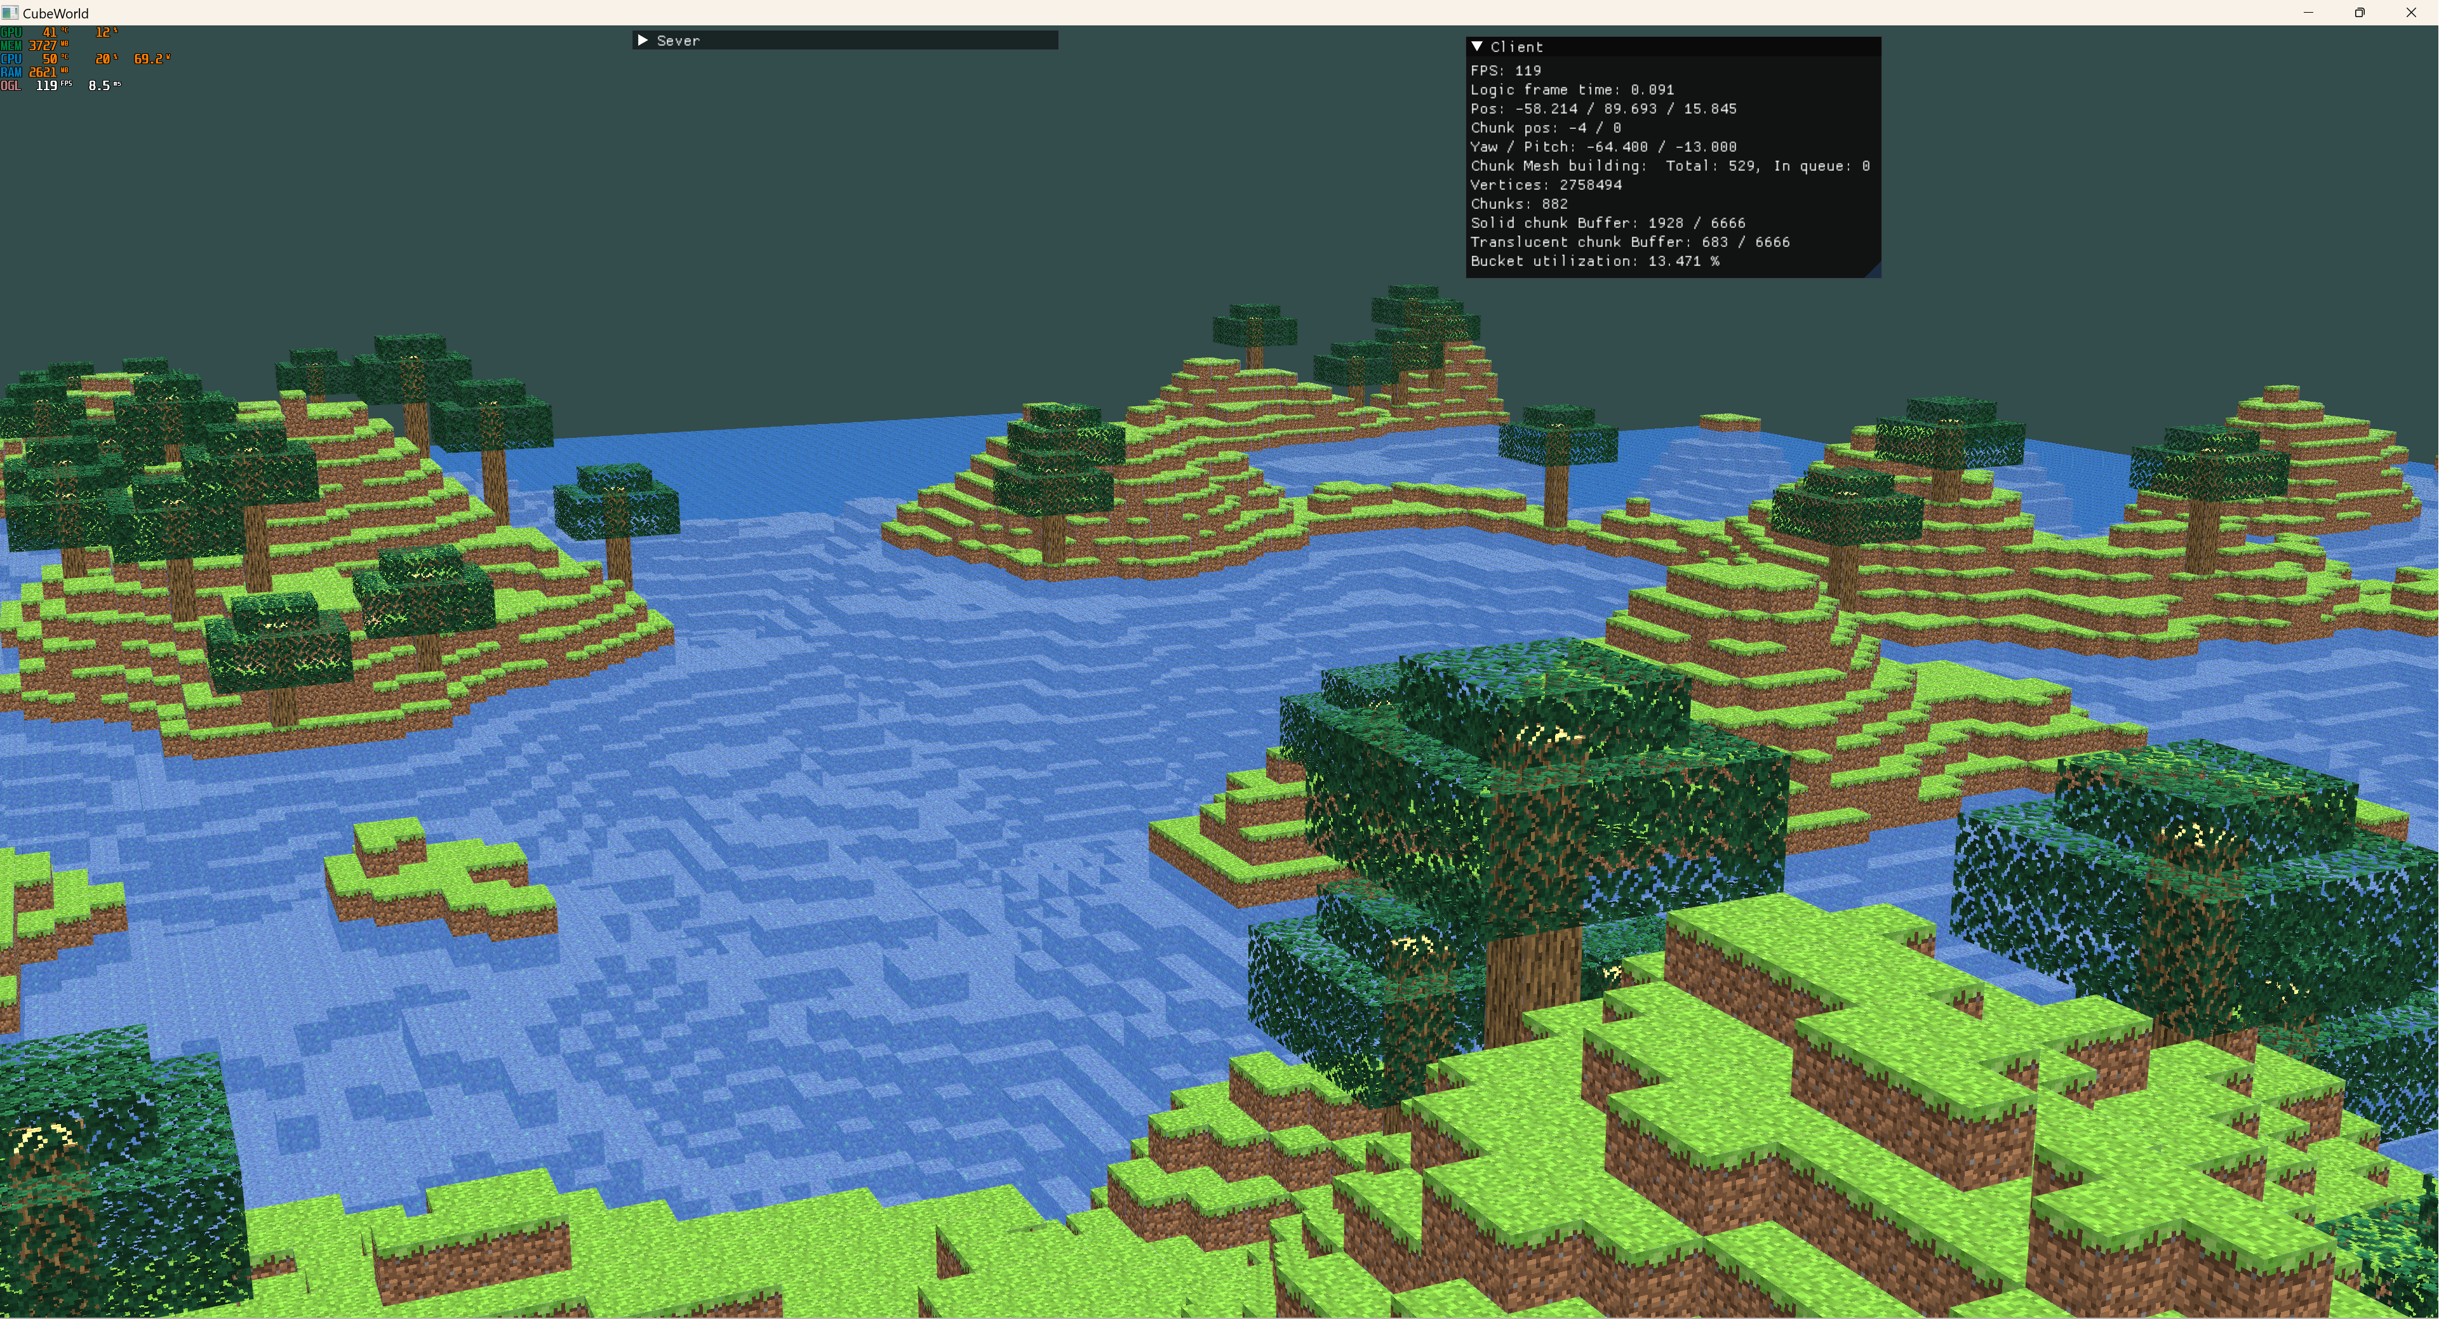Click the CubeWorld window title text
Image resolution: width=2439 pixels, height=1319 pixels.
tap(56, 13)
